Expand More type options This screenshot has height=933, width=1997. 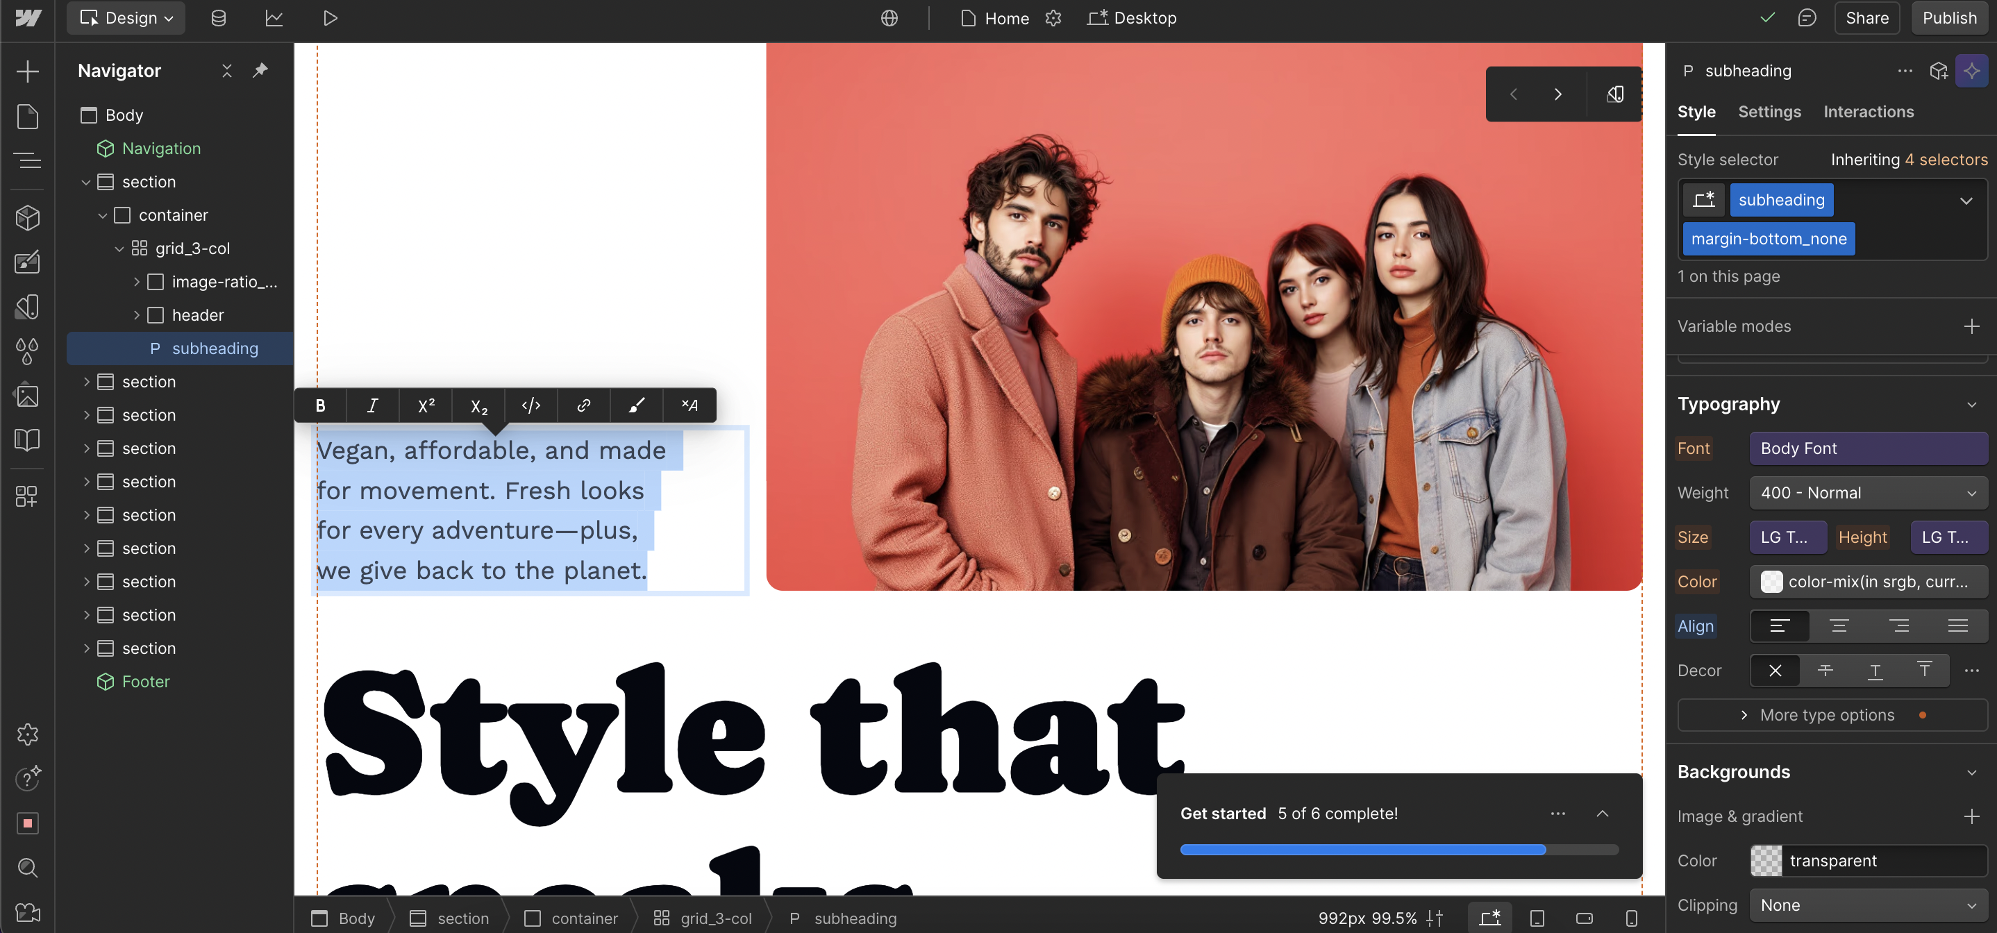[x=1825, y=715]
